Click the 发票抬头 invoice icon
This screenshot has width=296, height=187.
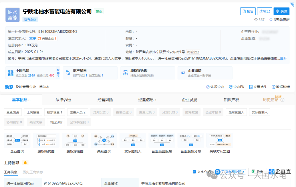click(x=251, y=87)
